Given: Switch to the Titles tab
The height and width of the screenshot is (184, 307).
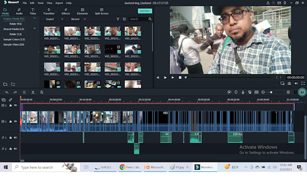Looking at the screenshot, I should (x=33, y=11).
